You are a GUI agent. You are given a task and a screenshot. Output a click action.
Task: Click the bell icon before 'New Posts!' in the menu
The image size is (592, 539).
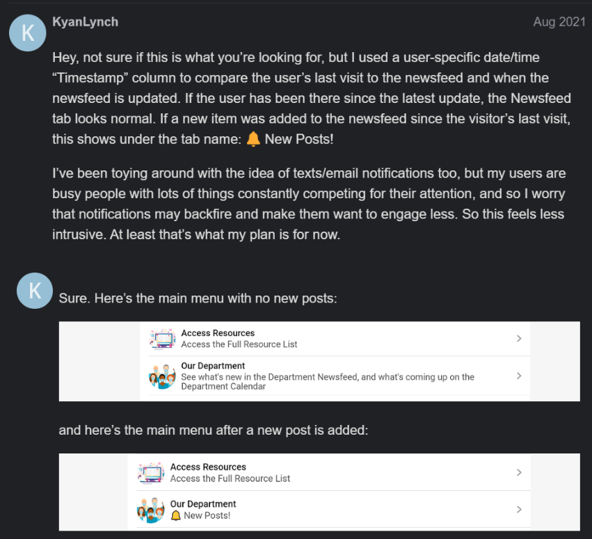tap(176, 515)
